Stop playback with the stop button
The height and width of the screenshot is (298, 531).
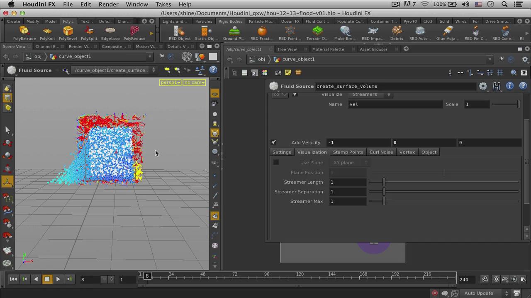coord(47,279)
